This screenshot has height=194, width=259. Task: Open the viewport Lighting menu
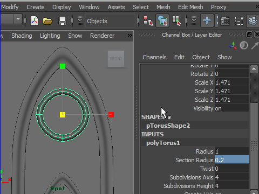[50, 36]
